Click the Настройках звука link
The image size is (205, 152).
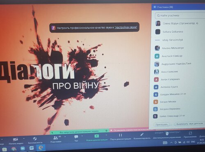[126, 28]
